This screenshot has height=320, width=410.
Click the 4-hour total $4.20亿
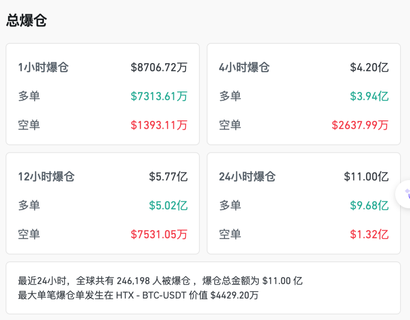(369, 68)
